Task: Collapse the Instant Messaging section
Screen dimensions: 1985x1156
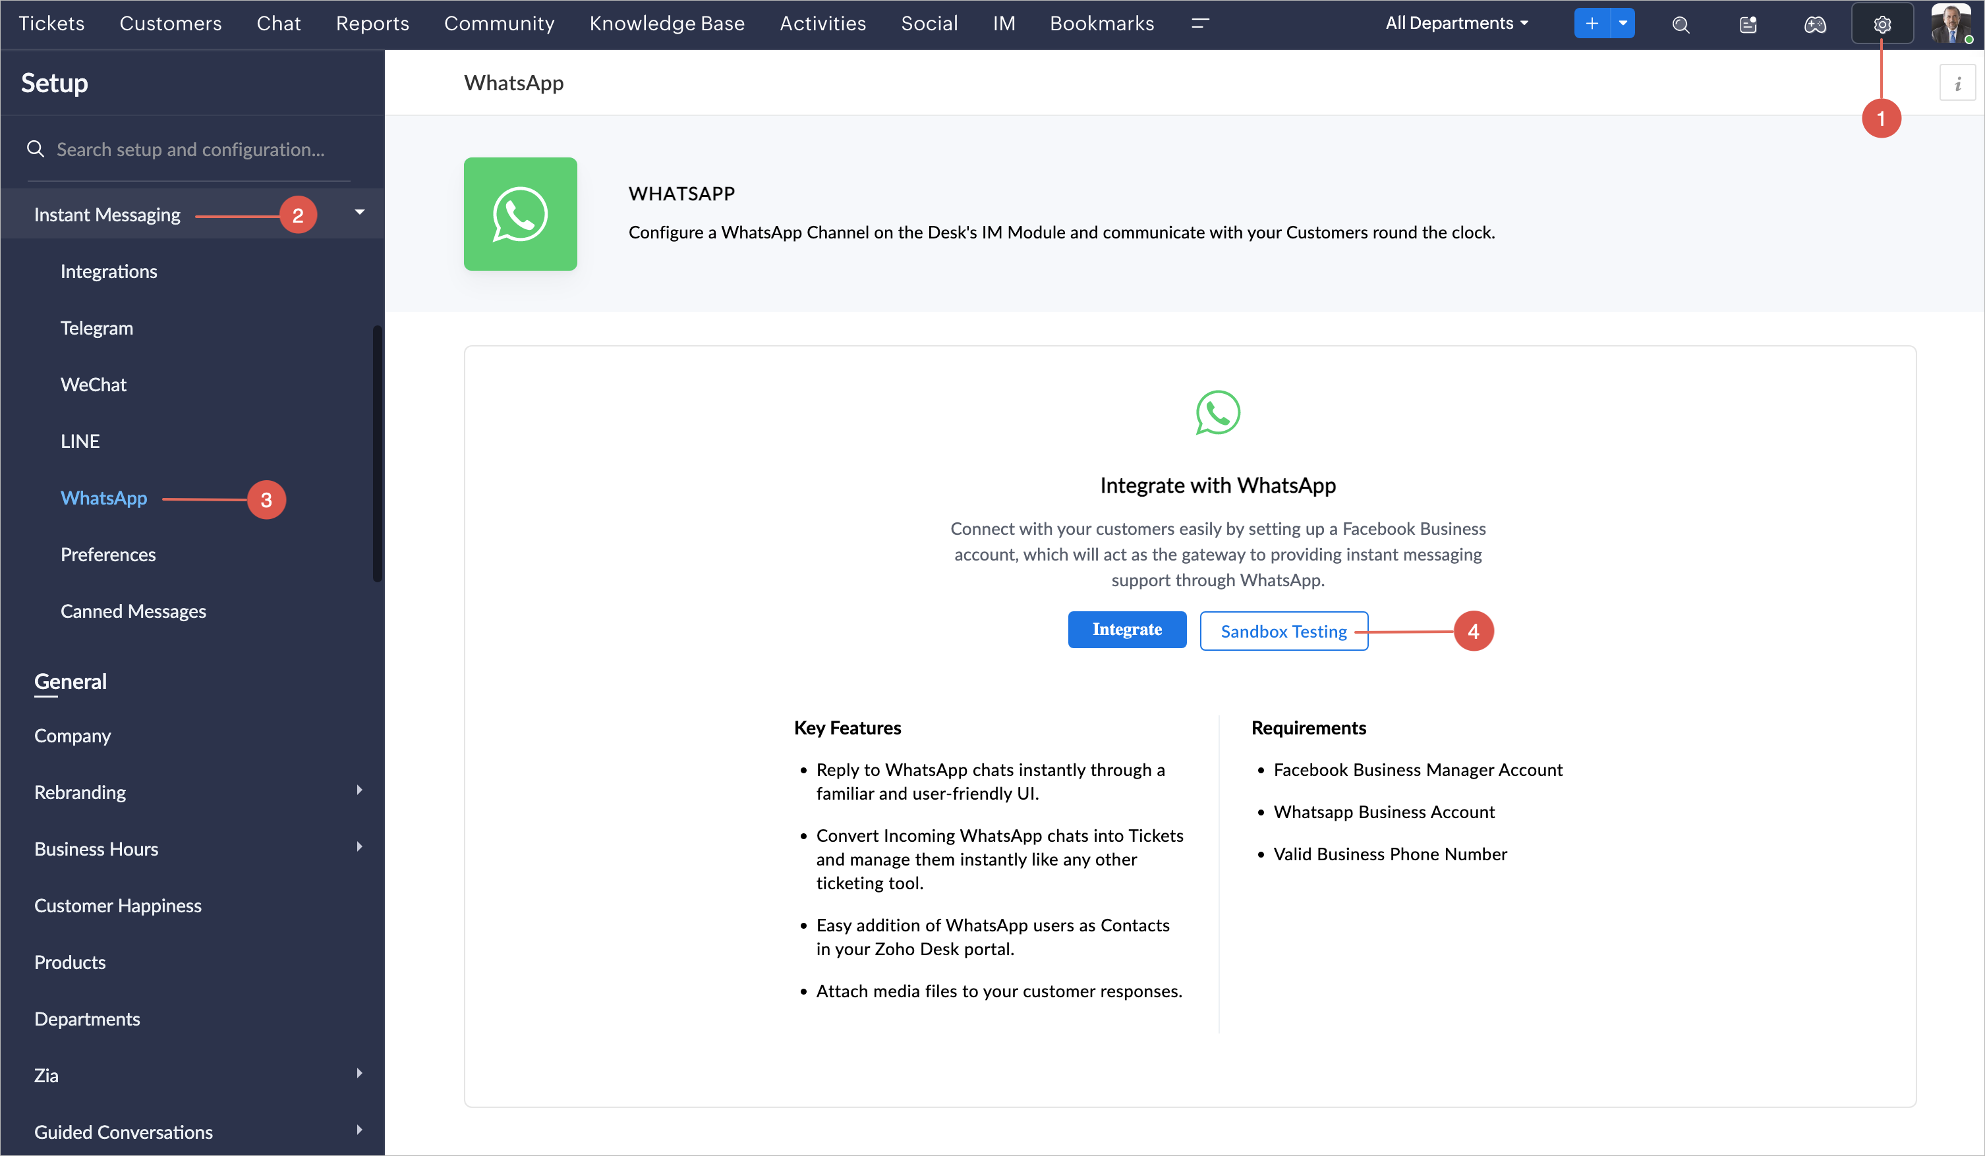Action: click(359, 213)
